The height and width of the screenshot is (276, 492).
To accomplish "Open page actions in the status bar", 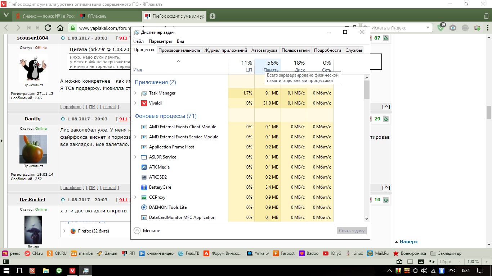I will pyautogui.click(x=432, y=262).
